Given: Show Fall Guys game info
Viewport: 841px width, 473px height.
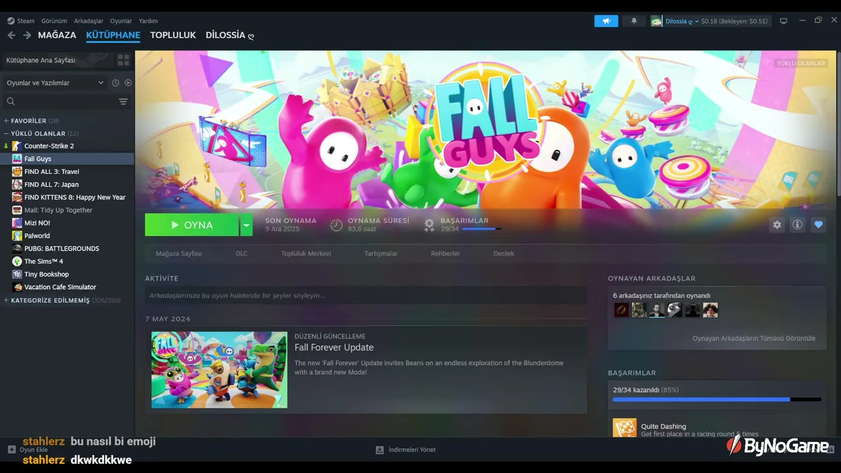Looking at the screenshot, I should point(798,225).
